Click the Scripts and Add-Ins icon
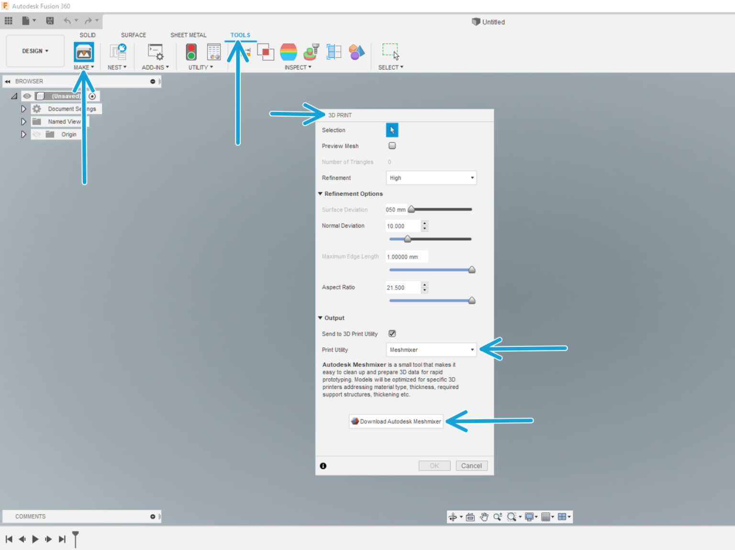The height and width of the screenshot is (550, 735). tap(156, 52)
